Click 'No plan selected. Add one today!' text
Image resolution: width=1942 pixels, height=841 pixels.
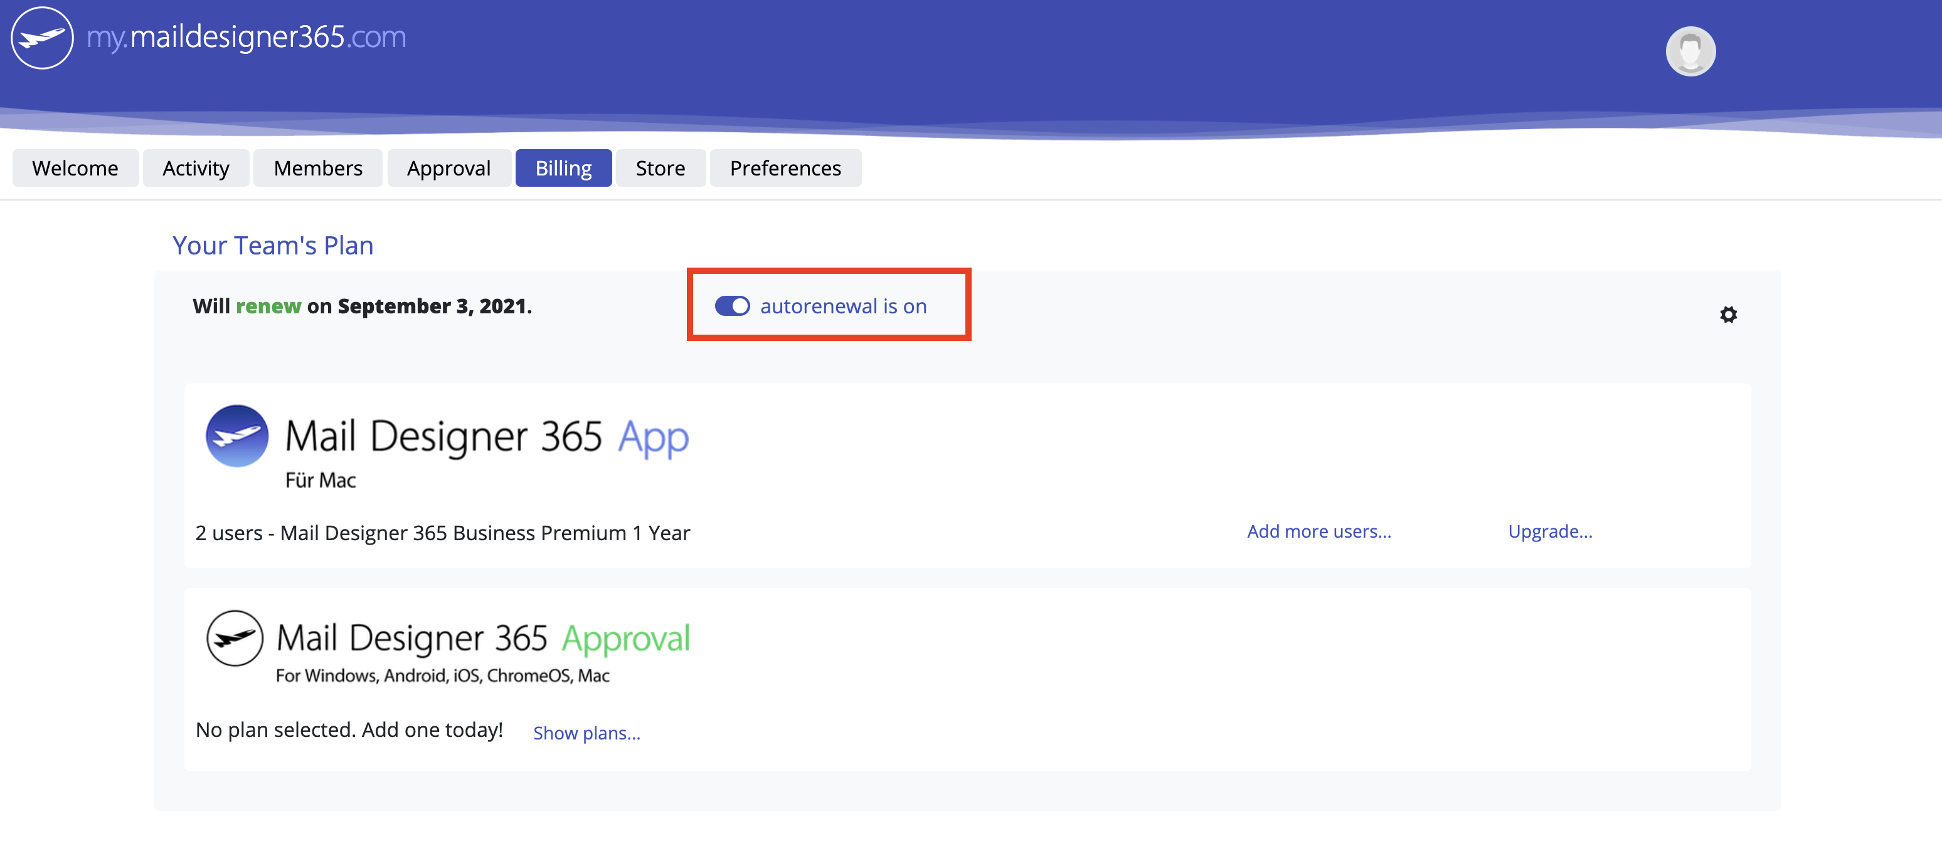click(349, 729)
